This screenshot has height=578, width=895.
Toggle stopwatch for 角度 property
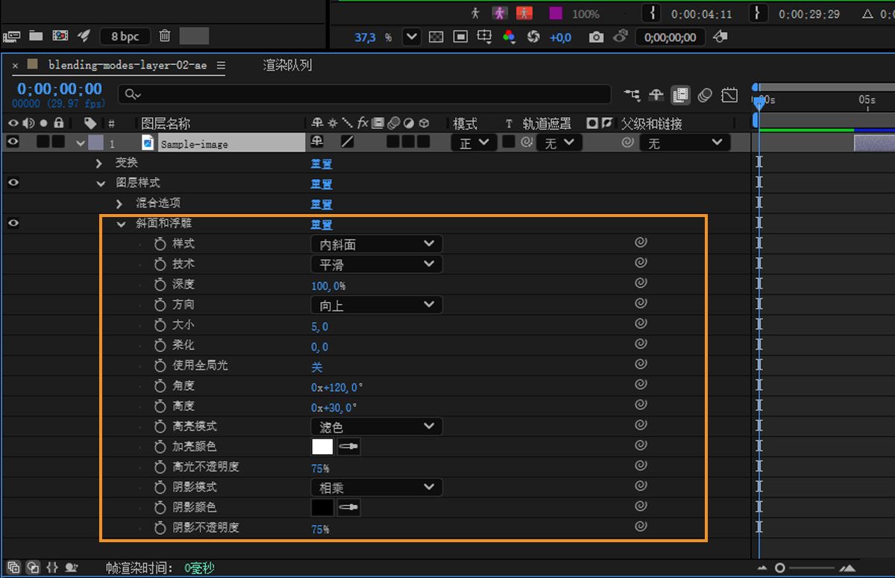pyautogui.click(x=160, y=385)
